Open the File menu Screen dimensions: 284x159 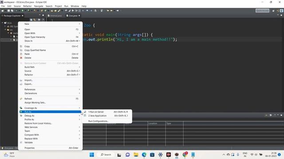coord(3,6)
